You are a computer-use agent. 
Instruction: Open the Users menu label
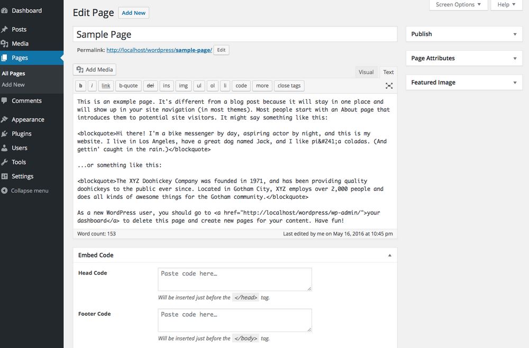point(20,148)
